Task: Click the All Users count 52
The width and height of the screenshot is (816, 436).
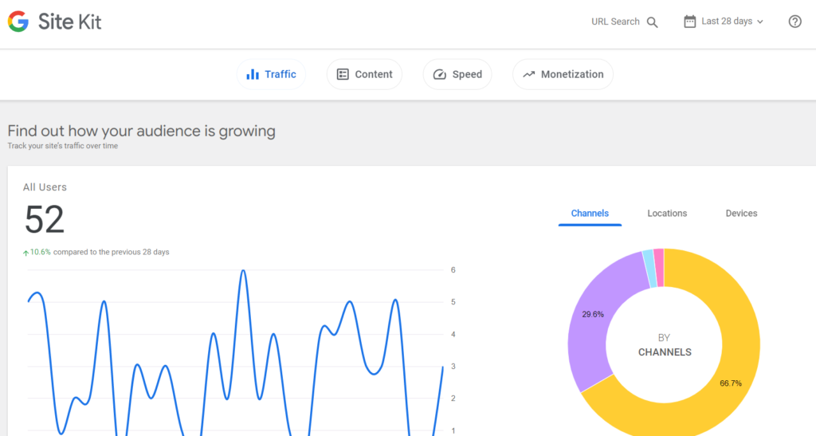Action: (x=45, y=219)
